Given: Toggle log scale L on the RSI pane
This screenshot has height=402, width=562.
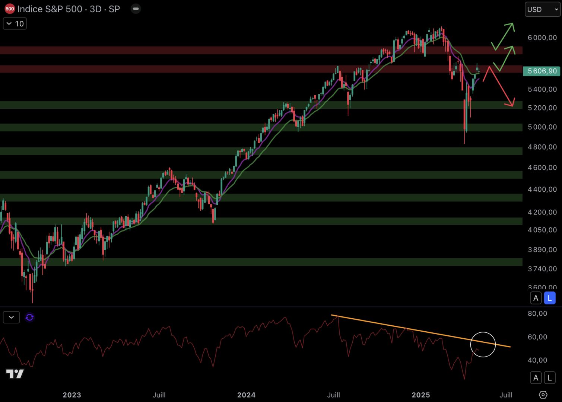Looking at the screenshot, I should 550,378.
